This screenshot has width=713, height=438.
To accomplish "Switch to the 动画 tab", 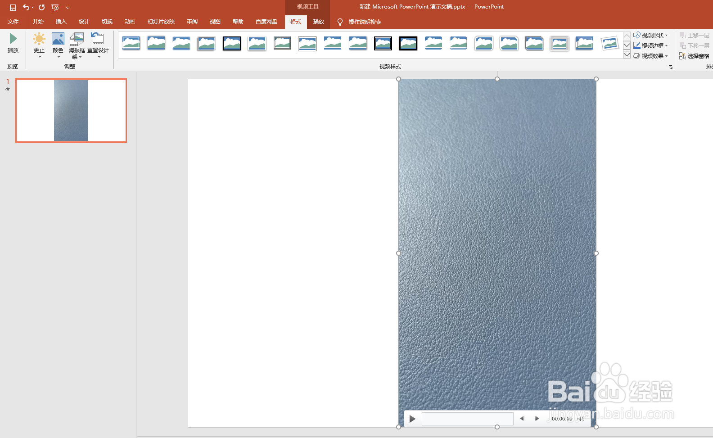I will tap(130, 22).
